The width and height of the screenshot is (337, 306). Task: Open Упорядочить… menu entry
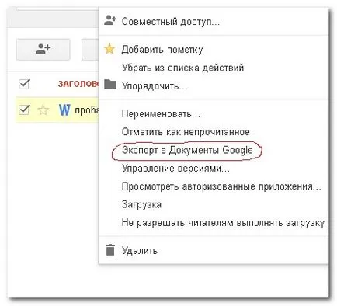pyautogui.click(x=155, y=85)
